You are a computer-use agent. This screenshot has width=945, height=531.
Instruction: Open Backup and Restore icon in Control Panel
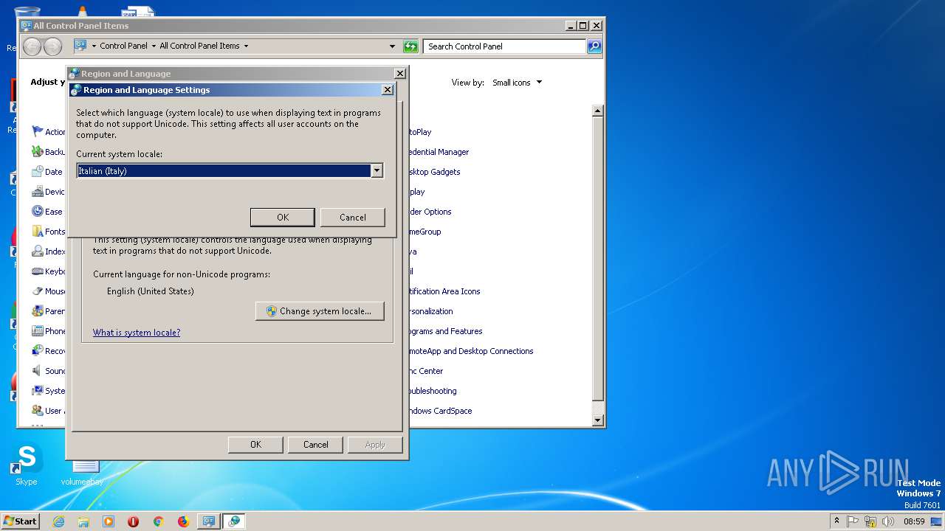coord(38,151)
